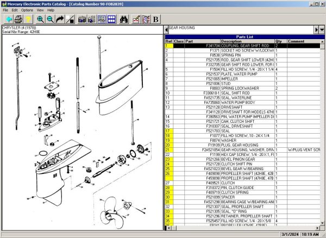Image resolution: width=326 pixels, height=238 pixels.
Task: Click the Part column header
Action: [202, 41]
